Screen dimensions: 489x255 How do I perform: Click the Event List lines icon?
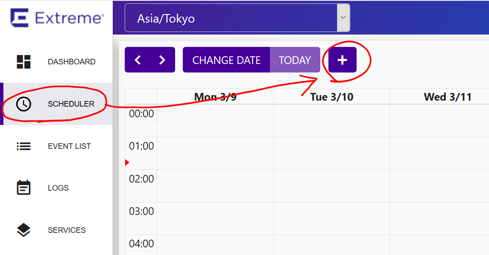pyautogui.click(x=23, y=146)
